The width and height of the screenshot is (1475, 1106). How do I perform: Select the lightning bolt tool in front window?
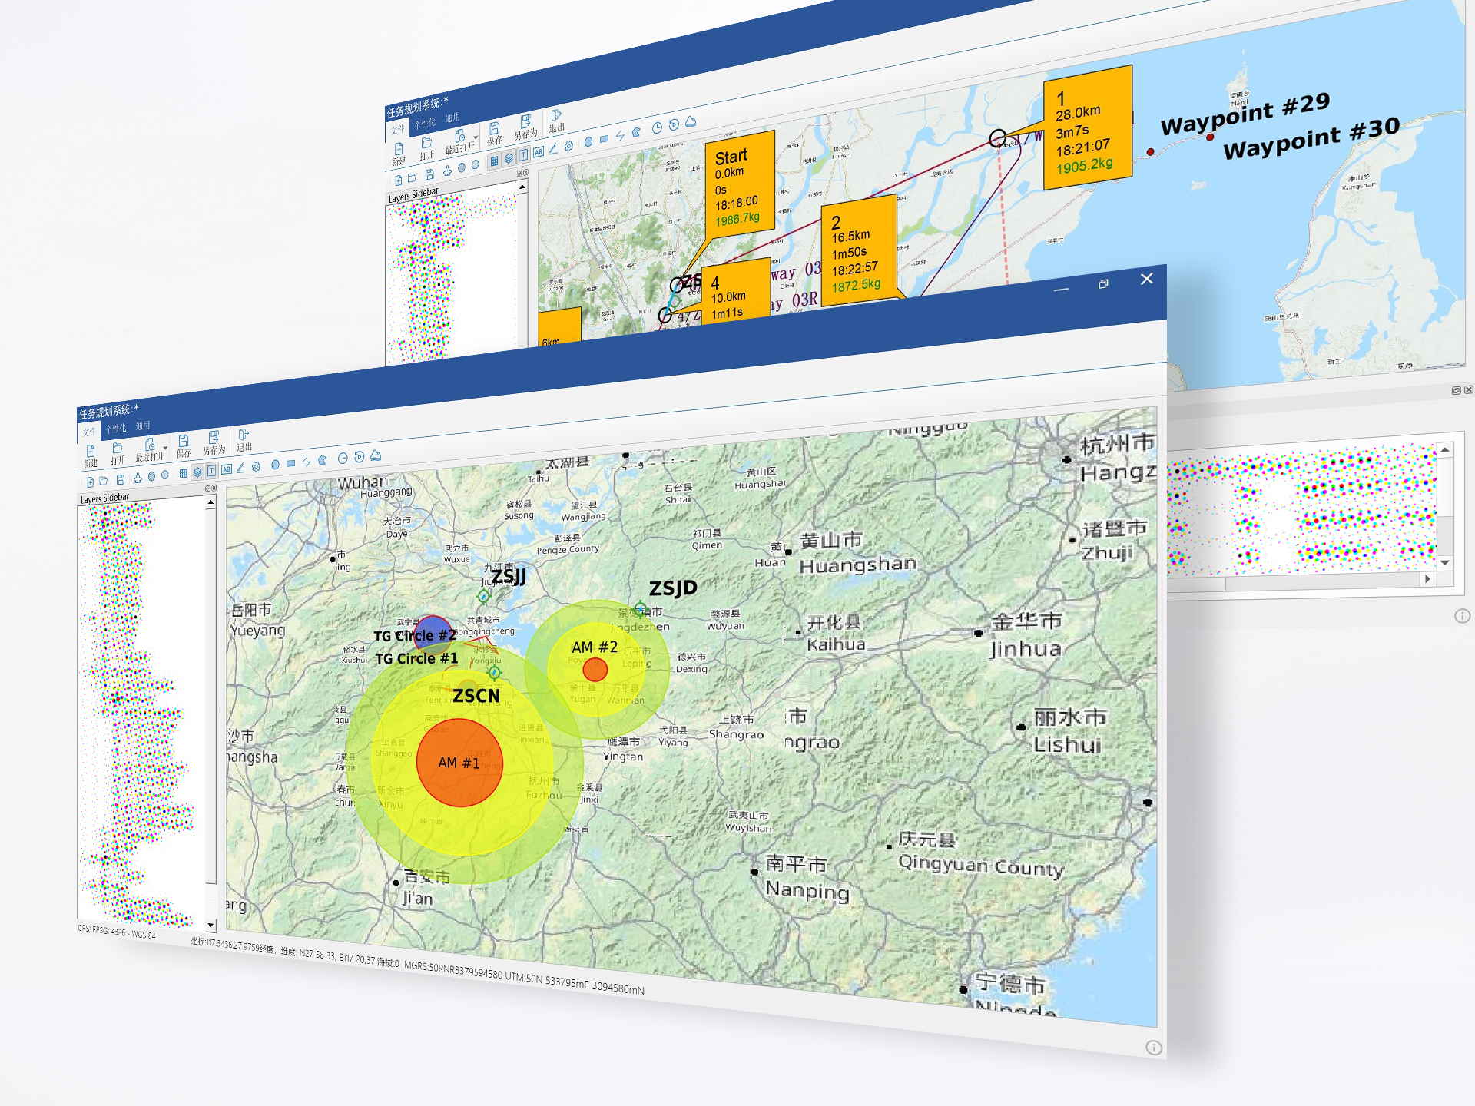(307, 461)
